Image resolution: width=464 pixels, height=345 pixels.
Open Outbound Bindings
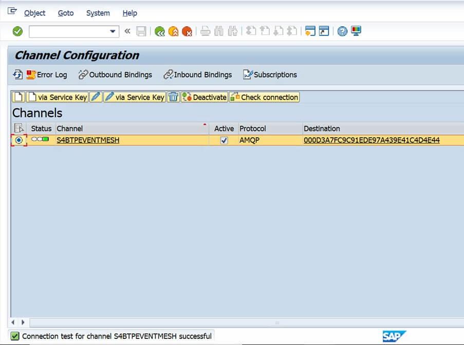tap(116, 74)
